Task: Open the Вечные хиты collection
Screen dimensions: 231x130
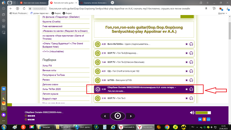Action: (x=49, y=70)
